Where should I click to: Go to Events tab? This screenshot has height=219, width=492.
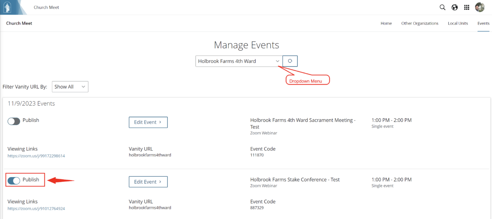pyautogui.click(x=483, y=23)
